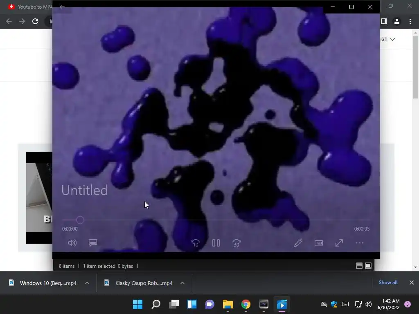The height and width of the screenshot is (314, 419).
Task: Click the Chrome page vertical scrollbar
Action: tap(415, 67)
